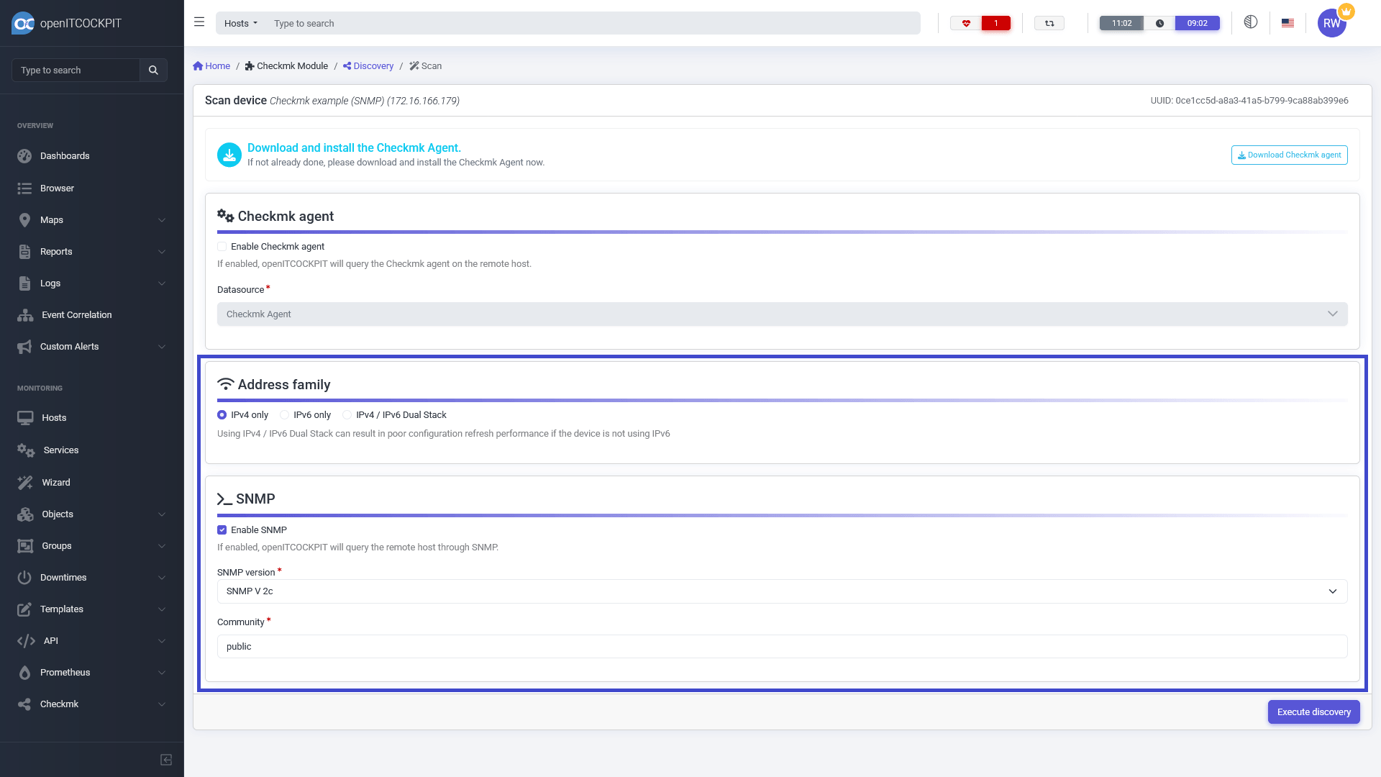Select the IPv6 only radio button
The image size is (1381, 777).
[285, 415]
